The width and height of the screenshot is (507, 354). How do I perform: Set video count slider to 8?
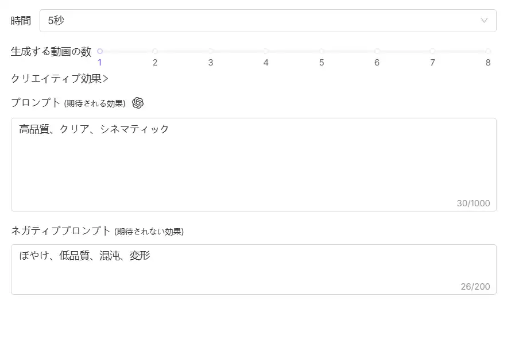488,51
